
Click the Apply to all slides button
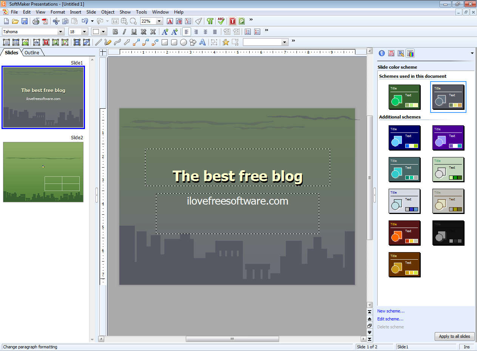[x=454, y=336]
